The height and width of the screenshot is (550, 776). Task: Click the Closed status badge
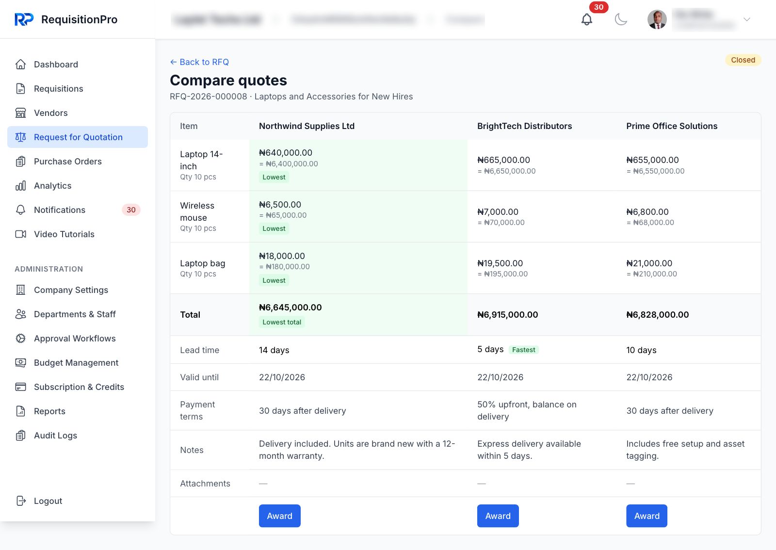click(x=743, y=60)
